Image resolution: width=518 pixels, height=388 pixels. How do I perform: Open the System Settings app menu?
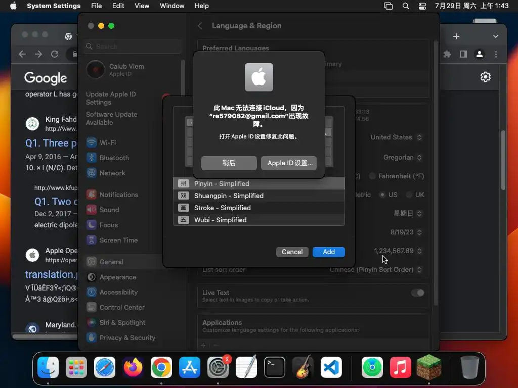click(54, 6)
